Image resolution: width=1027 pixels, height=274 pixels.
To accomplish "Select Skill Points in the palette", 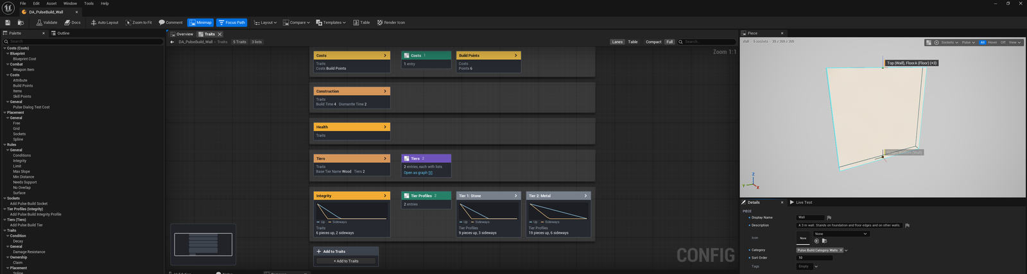I will 22,96.
